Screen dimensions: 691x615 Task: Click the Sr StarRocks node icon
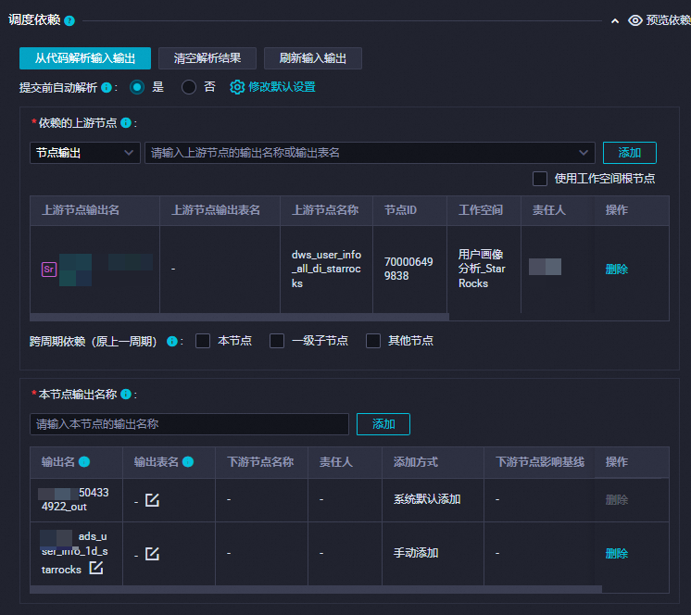click(x=49, y=270)
